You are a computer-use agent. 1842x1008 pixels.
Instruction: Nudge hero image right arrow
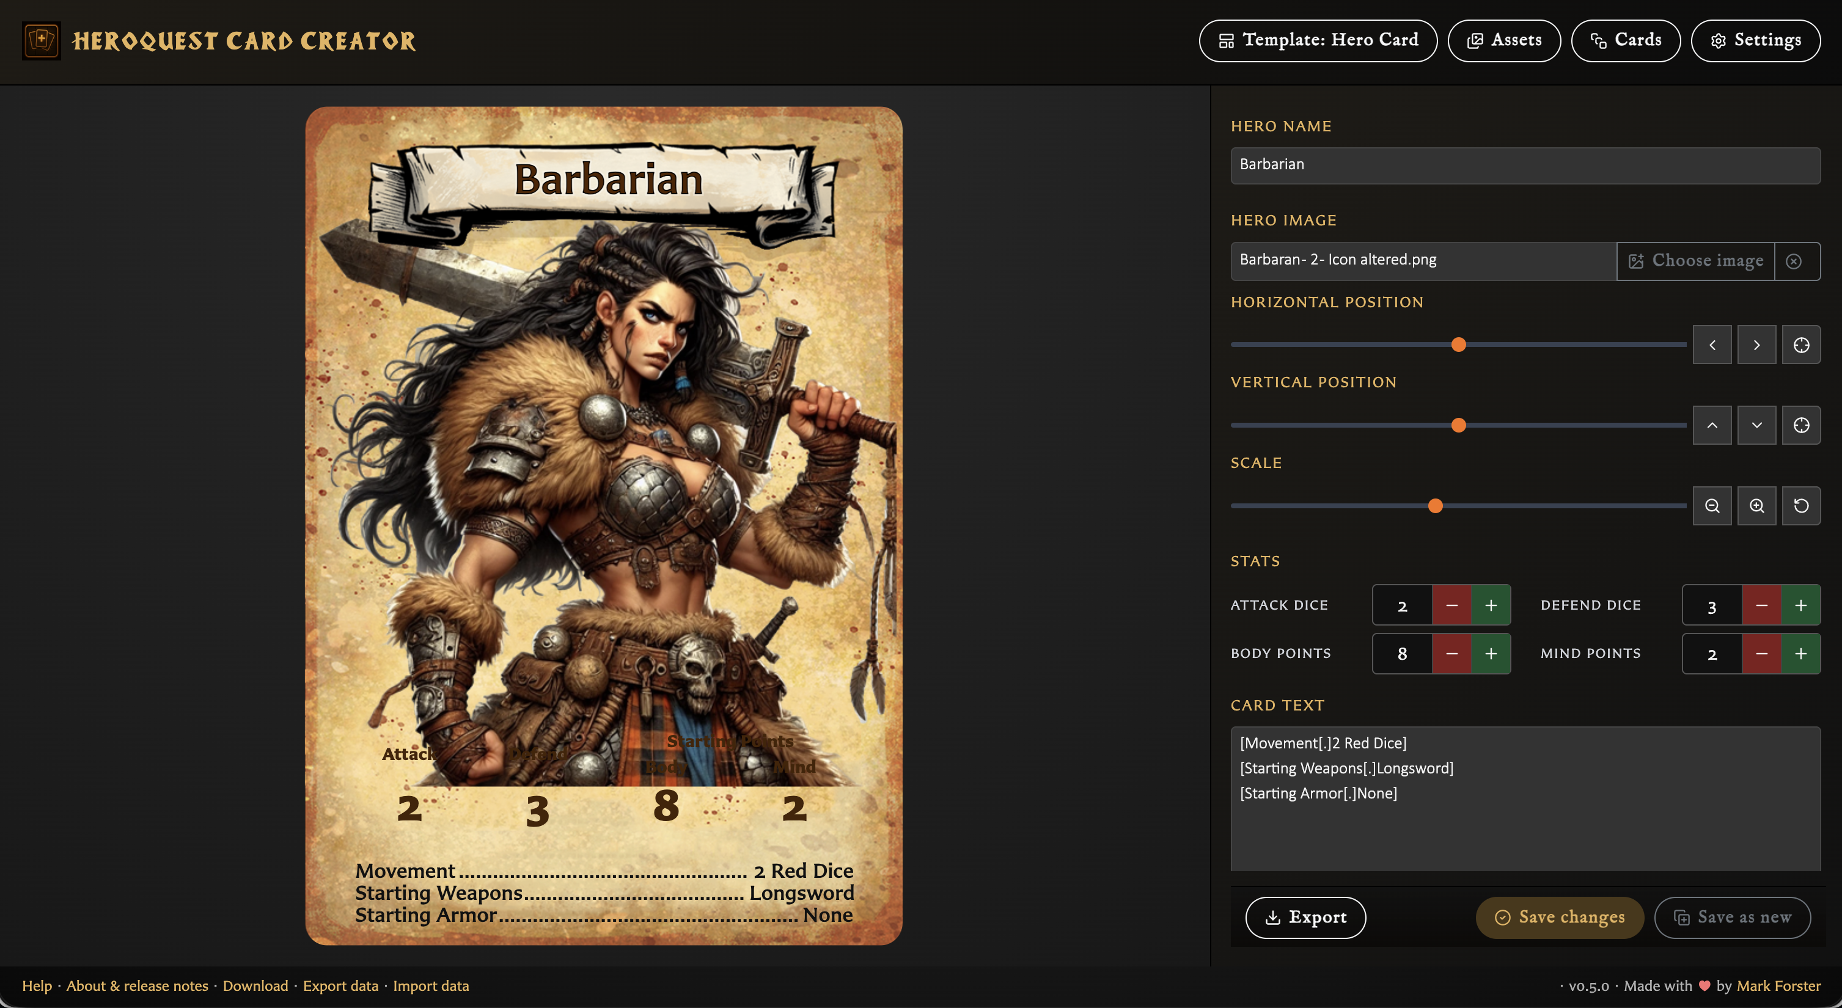(x=1756, y=345)
